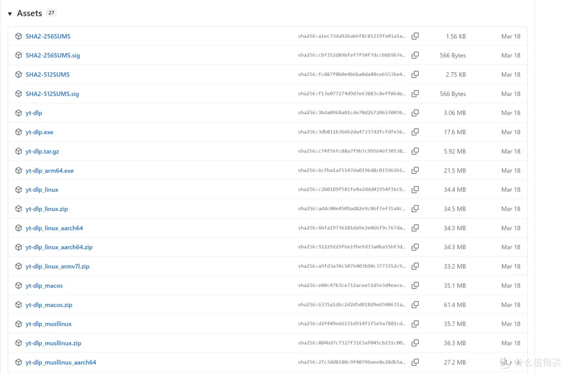Viewport: 566px width, 374px height.
Task: Click the 3.06 MB size value
Action: [455, 113]
